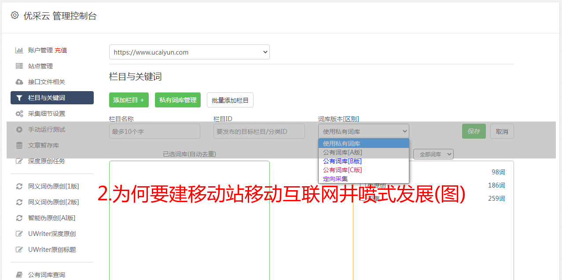This screenshot has width=562, height=280.
Task: Click the refresh icon for 智能伪原创[AI版]
Action: [19, 218]
